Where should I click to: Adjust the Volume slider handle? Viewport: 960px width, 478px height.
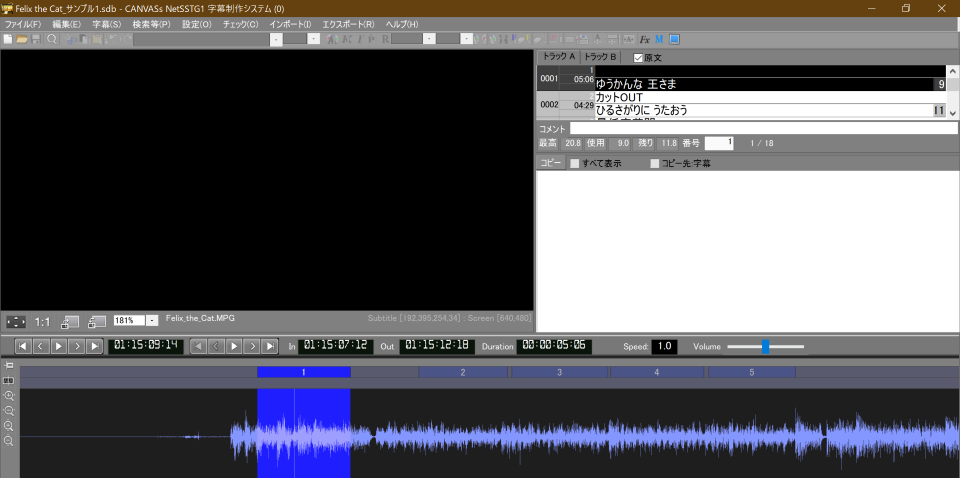[765, 347]
